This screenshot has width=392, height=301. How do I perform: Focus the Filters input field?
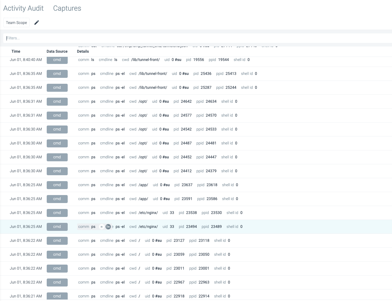pyautogui.click(x=198, y=38)
